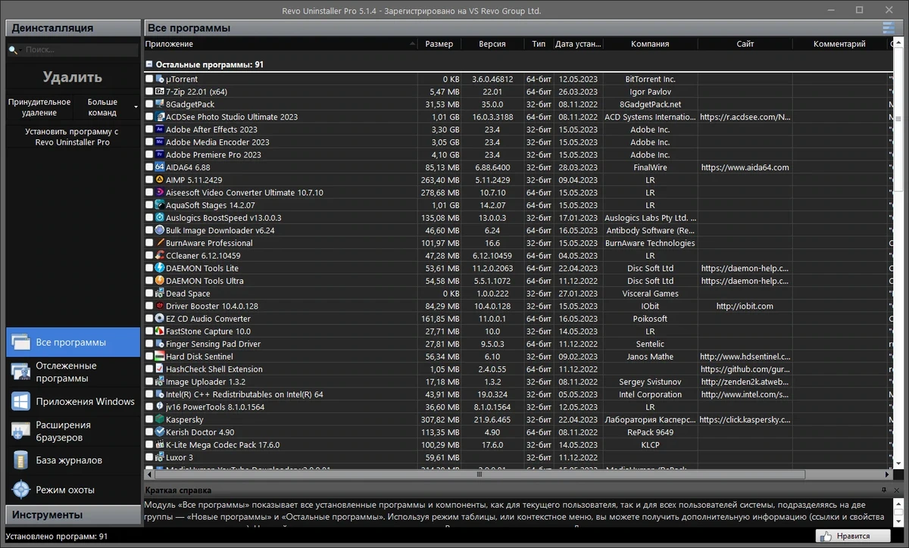
Task: Select 'Все программы' in sidebar
Action: coord(73,342)
